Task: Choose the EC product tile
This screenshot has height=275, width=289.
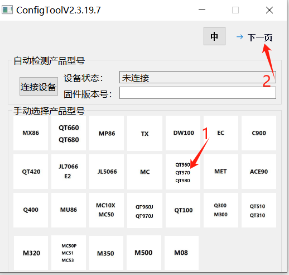Action: [221, 133]
